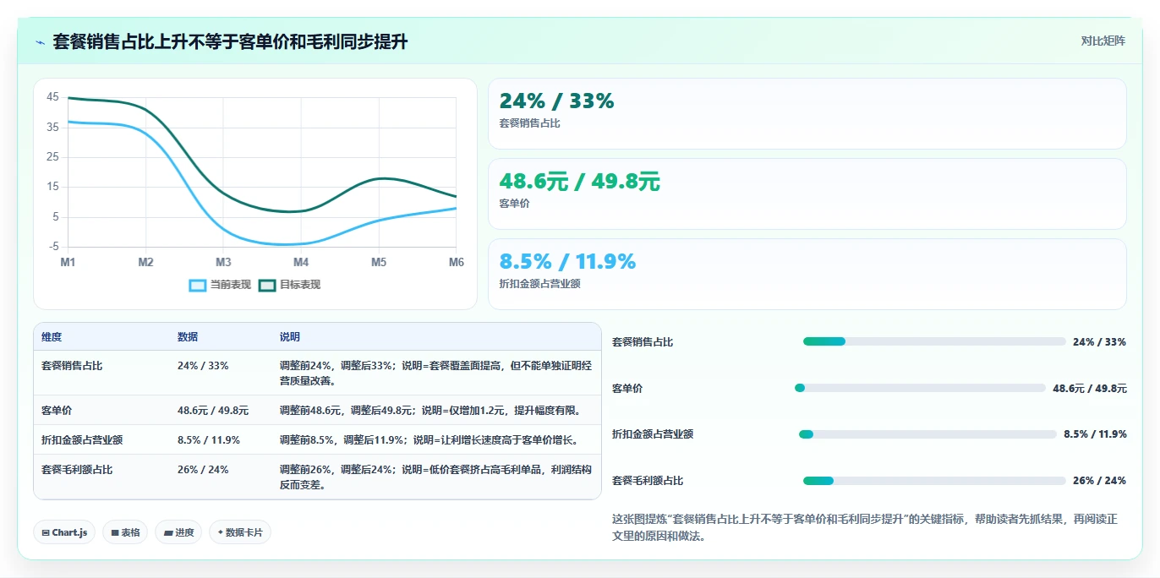The height and width of the screenshot is (578, 1160).
Task: Click the 45 y-axis label
Action: pyautogui.click(x=52, y=97)
